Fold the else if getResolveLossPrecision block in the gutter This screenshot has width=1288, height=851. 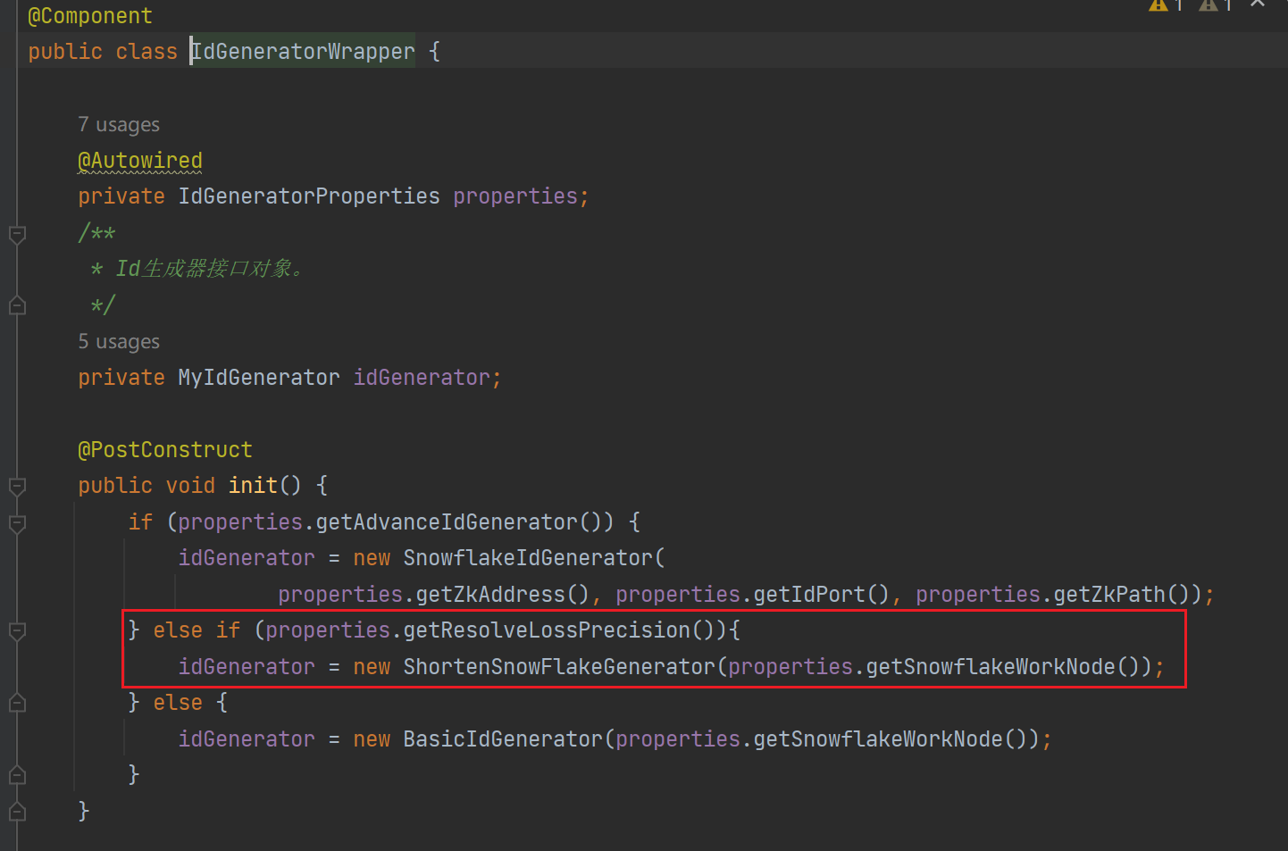coord(17,631)
